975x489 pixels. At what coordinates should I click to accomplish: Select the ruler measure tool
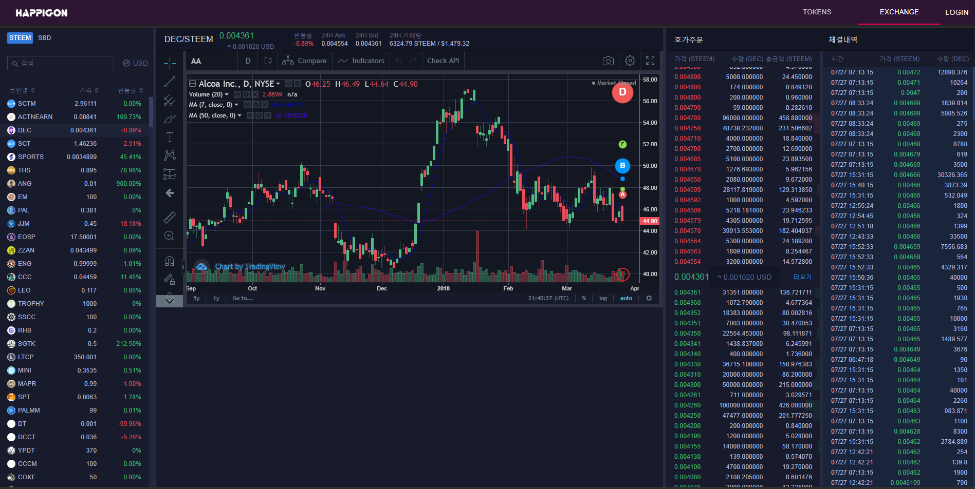[170, 217]
